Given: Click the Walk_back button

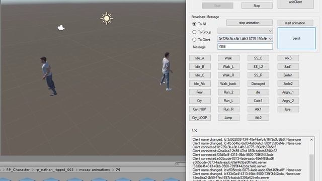Looking at the screenshot, I should tap(228, 84).
